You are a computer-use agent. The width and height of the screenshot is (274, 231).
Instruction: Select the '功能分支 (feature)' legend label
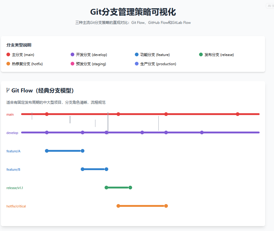tap(155, 55)
